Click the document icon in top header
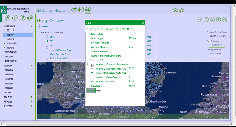This screenshot has width=236, height=127. (182, 11)
